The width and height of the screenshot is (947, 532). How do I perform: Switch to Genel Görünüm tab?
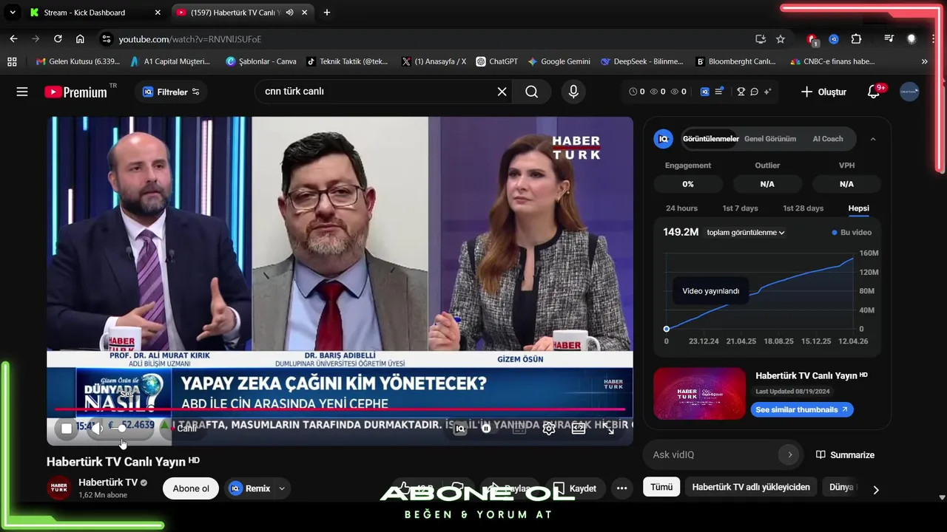(x=770, y=139)
